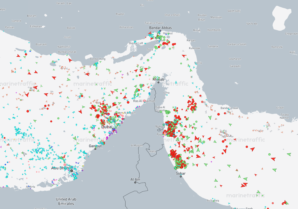Select the Al Madam label
Image resolution: width=298 pixels, height=209 pixels.
click(x=137, y=146)
